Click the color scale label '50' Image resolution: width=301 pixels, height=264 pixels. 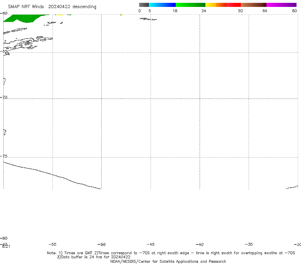240,11
